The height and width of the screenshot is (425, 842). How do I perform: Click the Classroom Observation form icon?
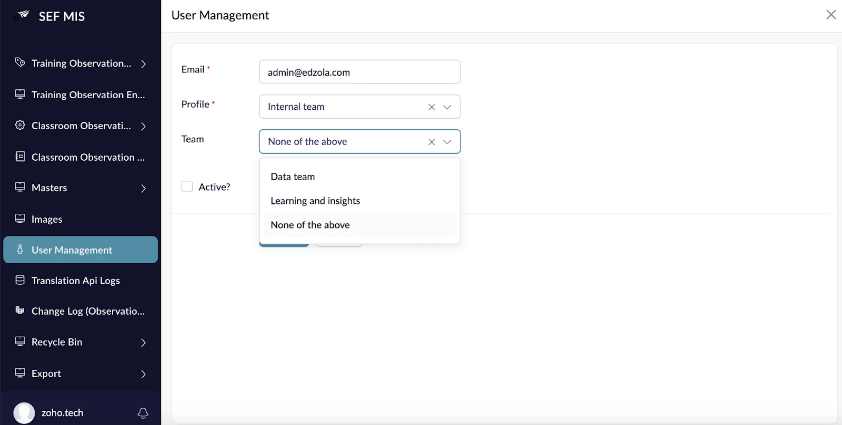20,157
